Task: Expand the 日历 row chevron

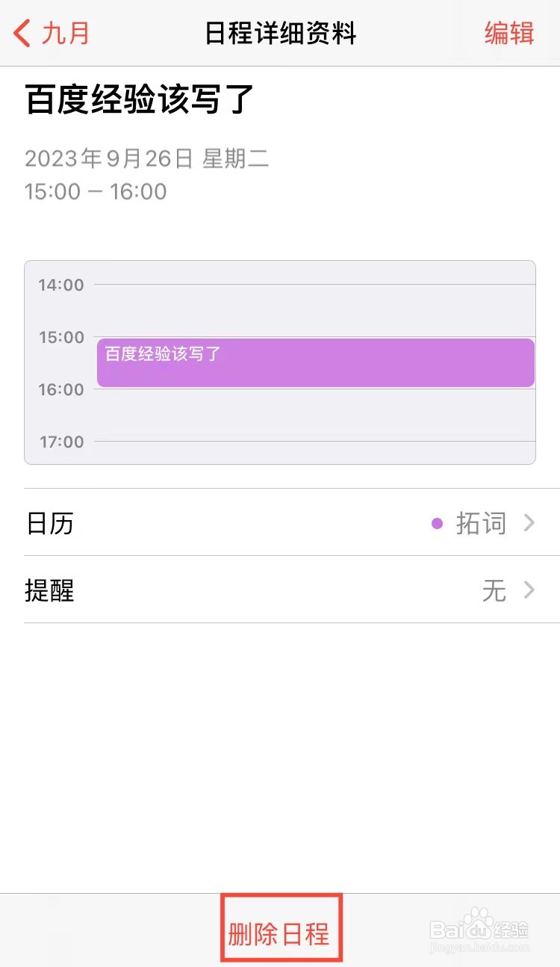Action: 529,523
